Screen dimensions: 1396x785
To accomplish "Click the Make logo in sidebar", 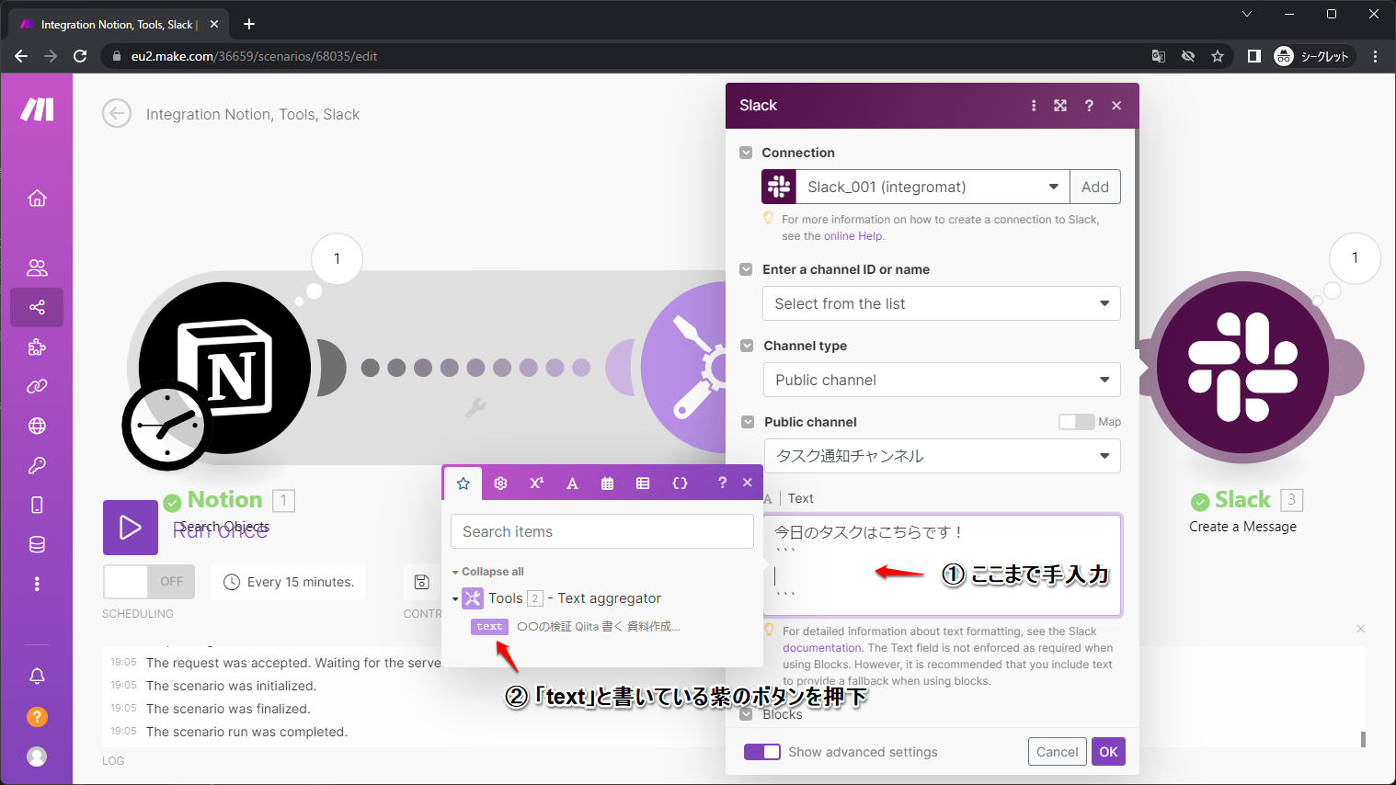I will click(x=37, y=109).
